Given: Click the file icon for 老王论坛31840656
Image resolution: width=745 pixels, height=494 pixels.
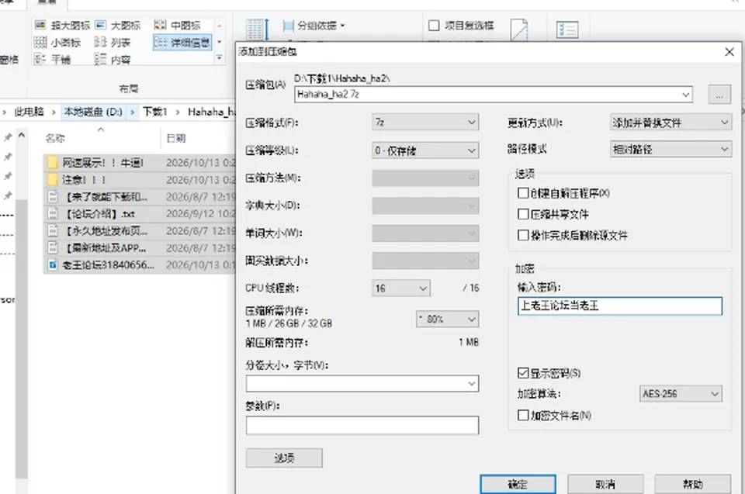Looking at the screenshot, I should tap(53, 264).
